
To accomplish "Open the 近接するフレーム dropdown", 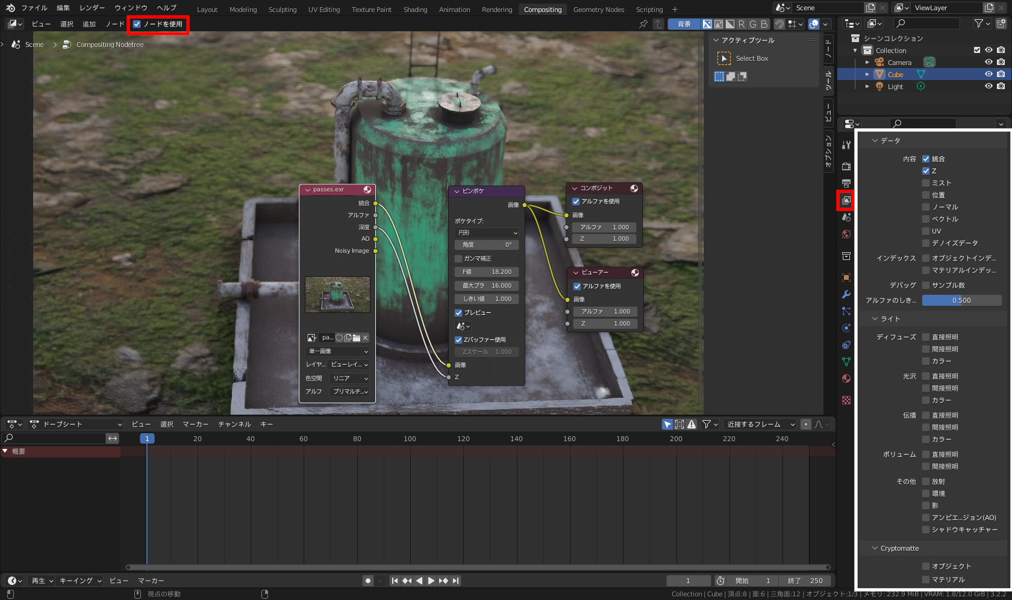I will click(760, 424).
